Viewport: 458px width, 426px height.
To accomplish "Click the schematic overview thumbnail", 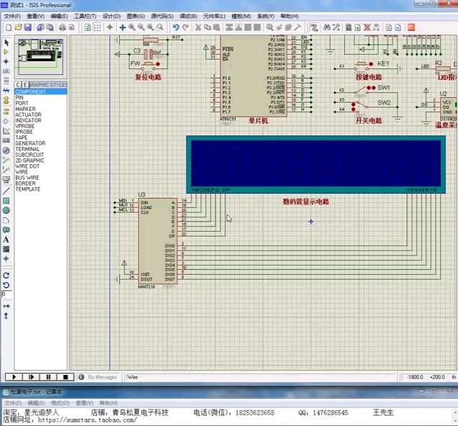I will click(40, 55).
